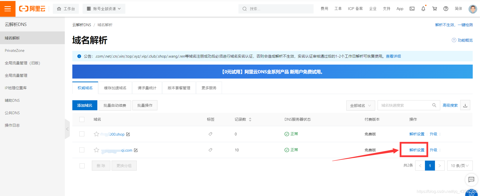Collapse the left sidebar handle
Screen dimensions: 480x196
[x=67, y=129]
